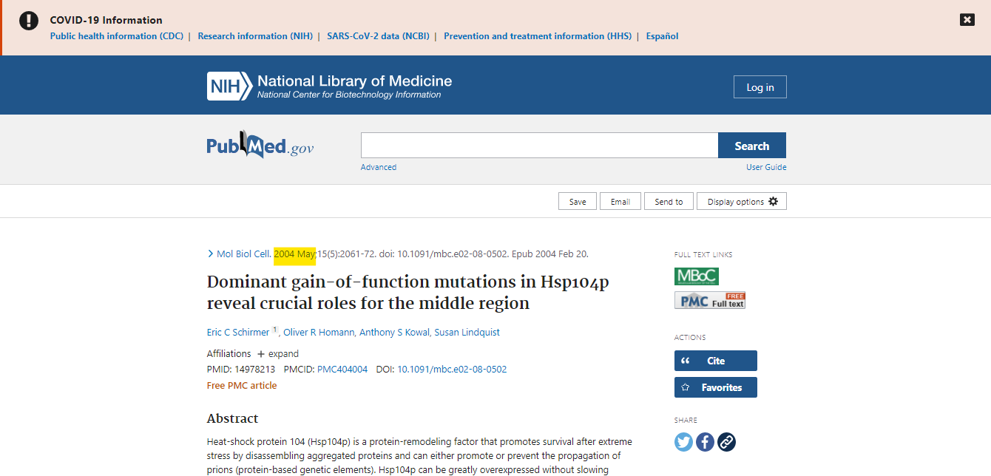
Task: Click the article title heading
Action: tap(407, 293)
